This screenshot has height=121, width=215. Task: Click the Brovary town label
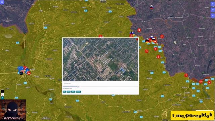click(32, 70)
